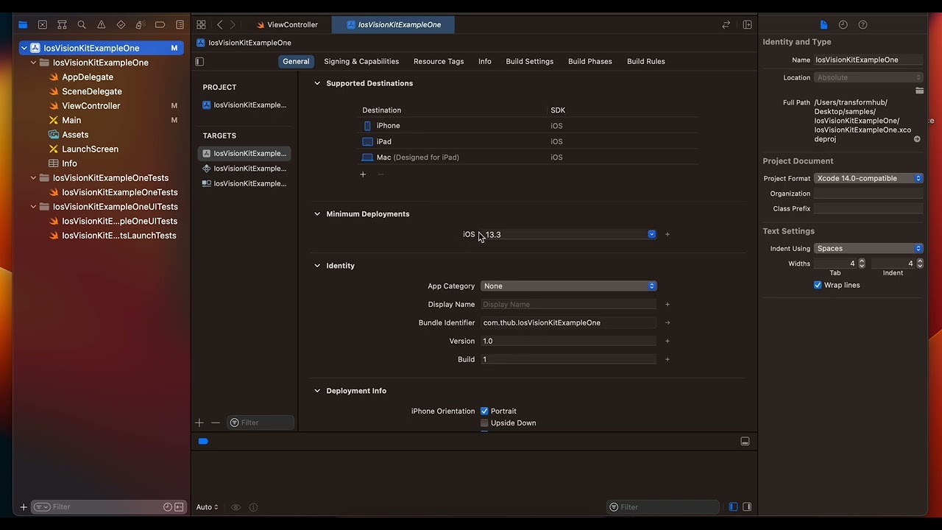Collapse the IosVisionKitExampleOneTests folder
This screenshot has width=942, height=530.
33,178
